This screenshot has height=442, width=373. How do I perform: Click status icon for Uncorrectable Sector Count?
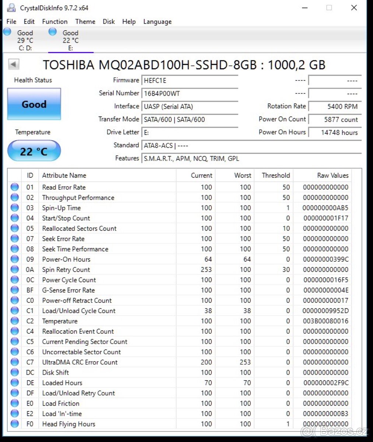pos(15,352)
